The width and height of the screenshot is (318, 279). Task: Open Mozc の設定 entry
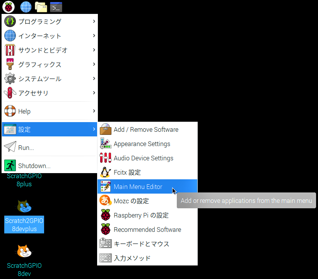[147, 201]
